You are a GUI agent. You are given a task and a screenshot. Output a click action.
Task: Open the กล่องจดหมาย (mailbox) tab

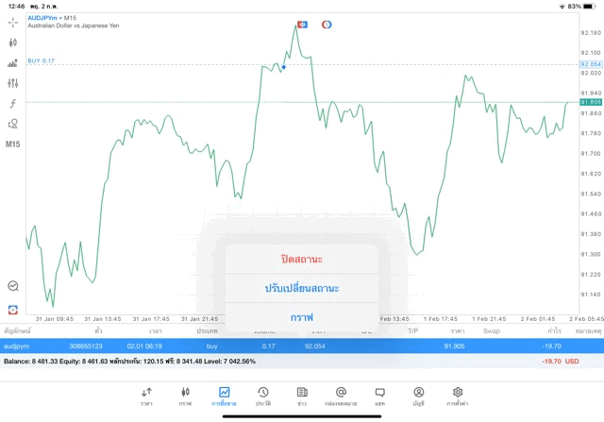point(341,396)
